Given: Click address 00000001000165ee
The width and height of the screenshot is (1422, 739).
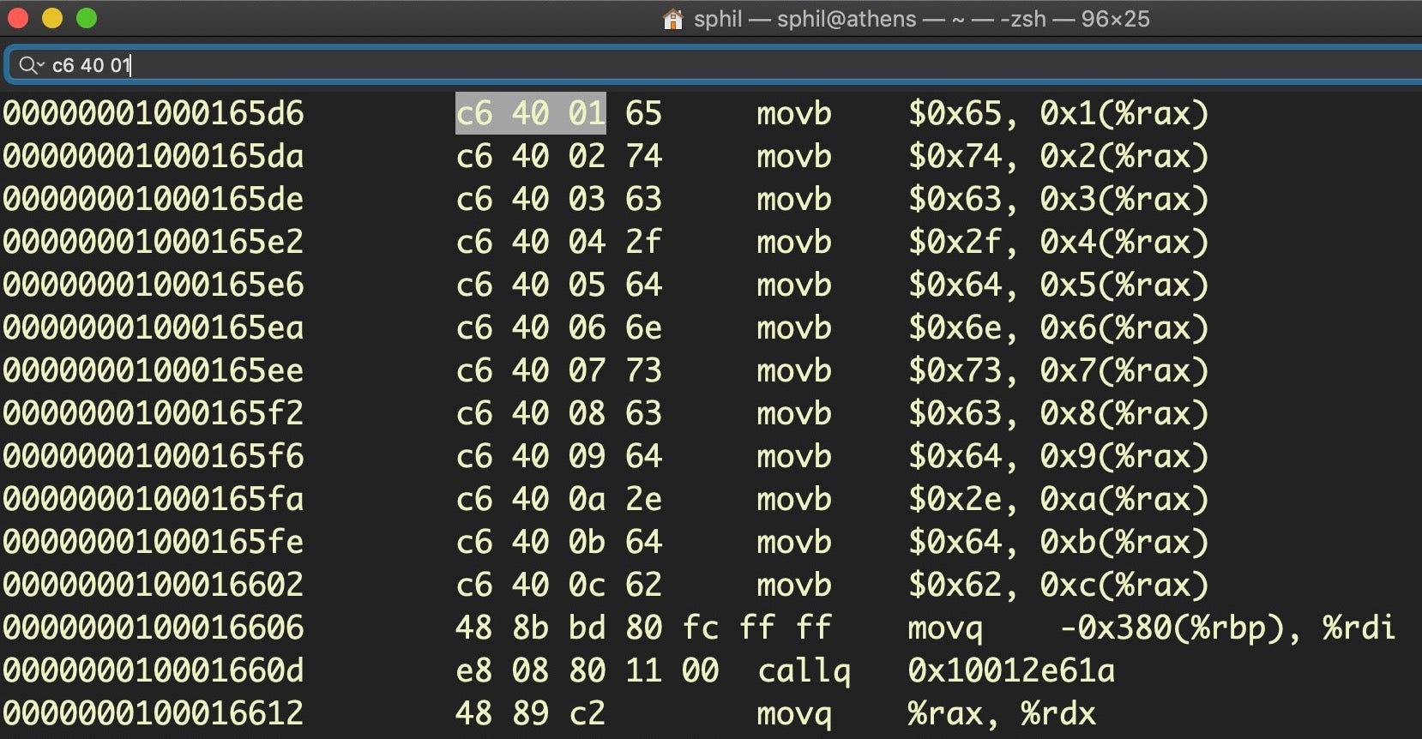Looking at the screenshot, I should [154, 370].
